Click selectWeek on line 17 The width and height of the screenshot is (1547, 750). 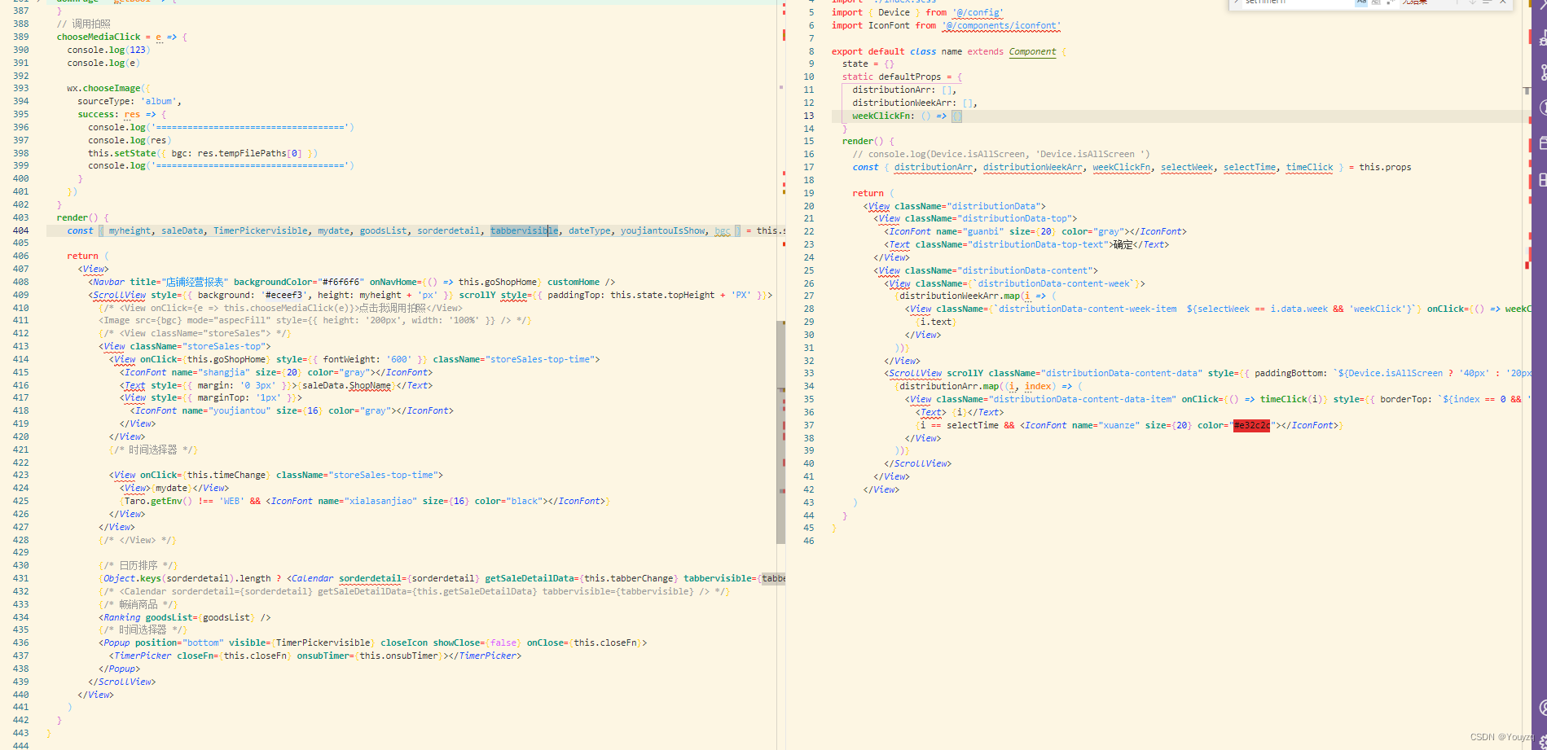coord(1186,168)
